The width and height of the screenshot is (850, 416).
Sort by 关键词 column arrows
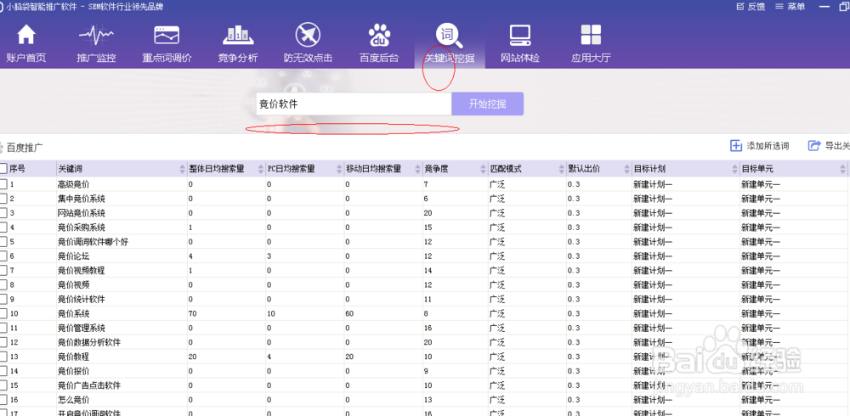[182, 169]
